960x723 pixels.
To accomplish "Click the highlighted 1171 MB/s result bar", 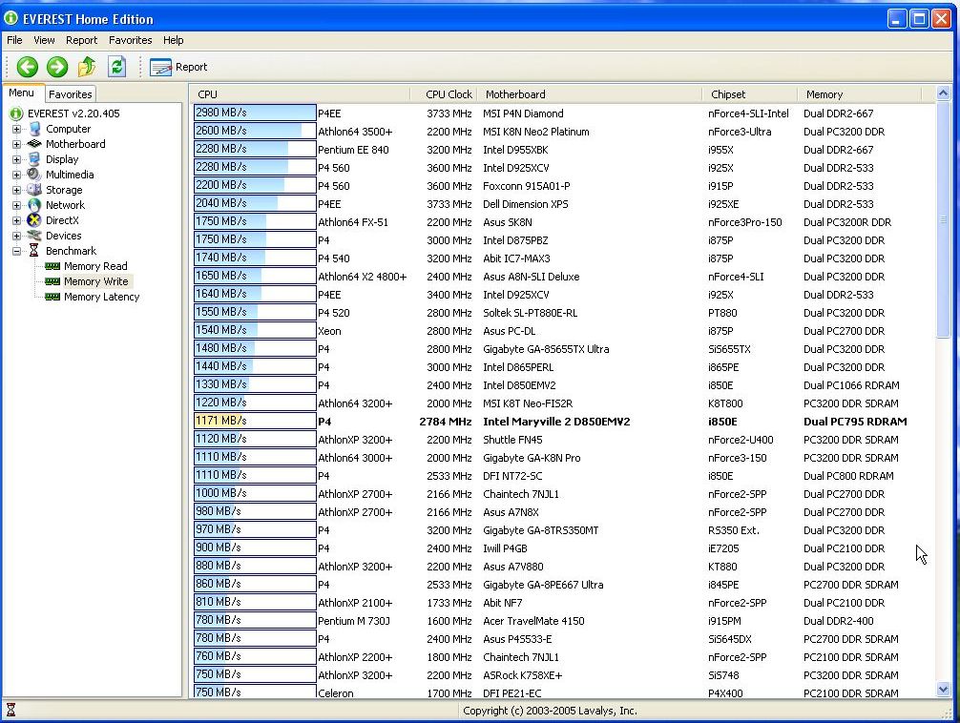I will click(x=255, y=421).
